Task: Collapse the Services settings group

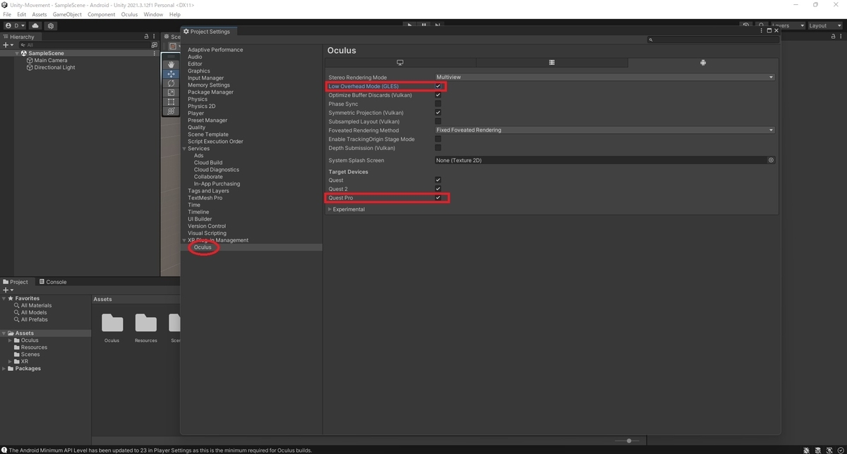Action: click(x=185, y=149)
